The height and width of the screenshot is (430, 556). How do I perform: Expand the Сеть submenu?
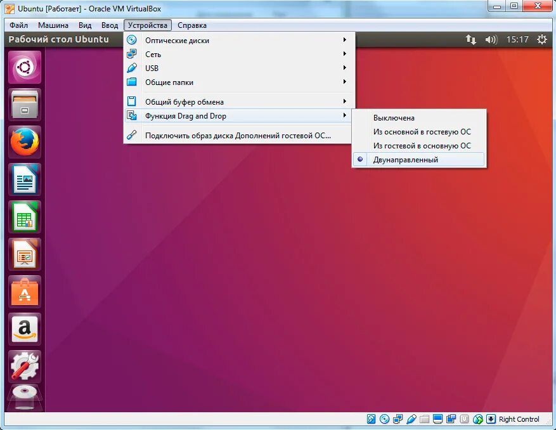click(x=240, y=55)
